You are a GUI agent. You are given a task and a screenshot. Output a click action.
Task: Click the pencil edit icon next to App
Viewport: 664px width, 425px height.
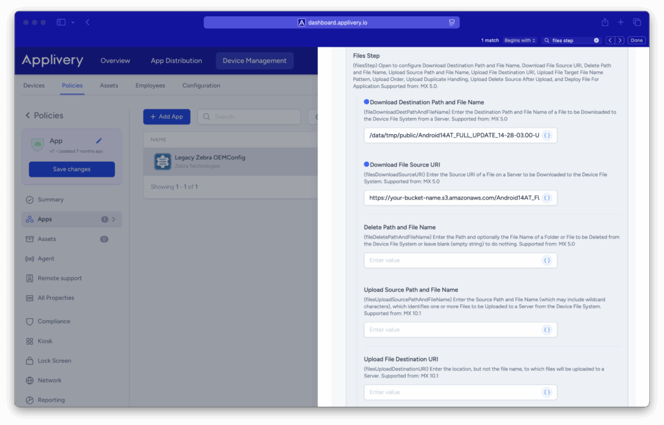click(x=99, y=141)
